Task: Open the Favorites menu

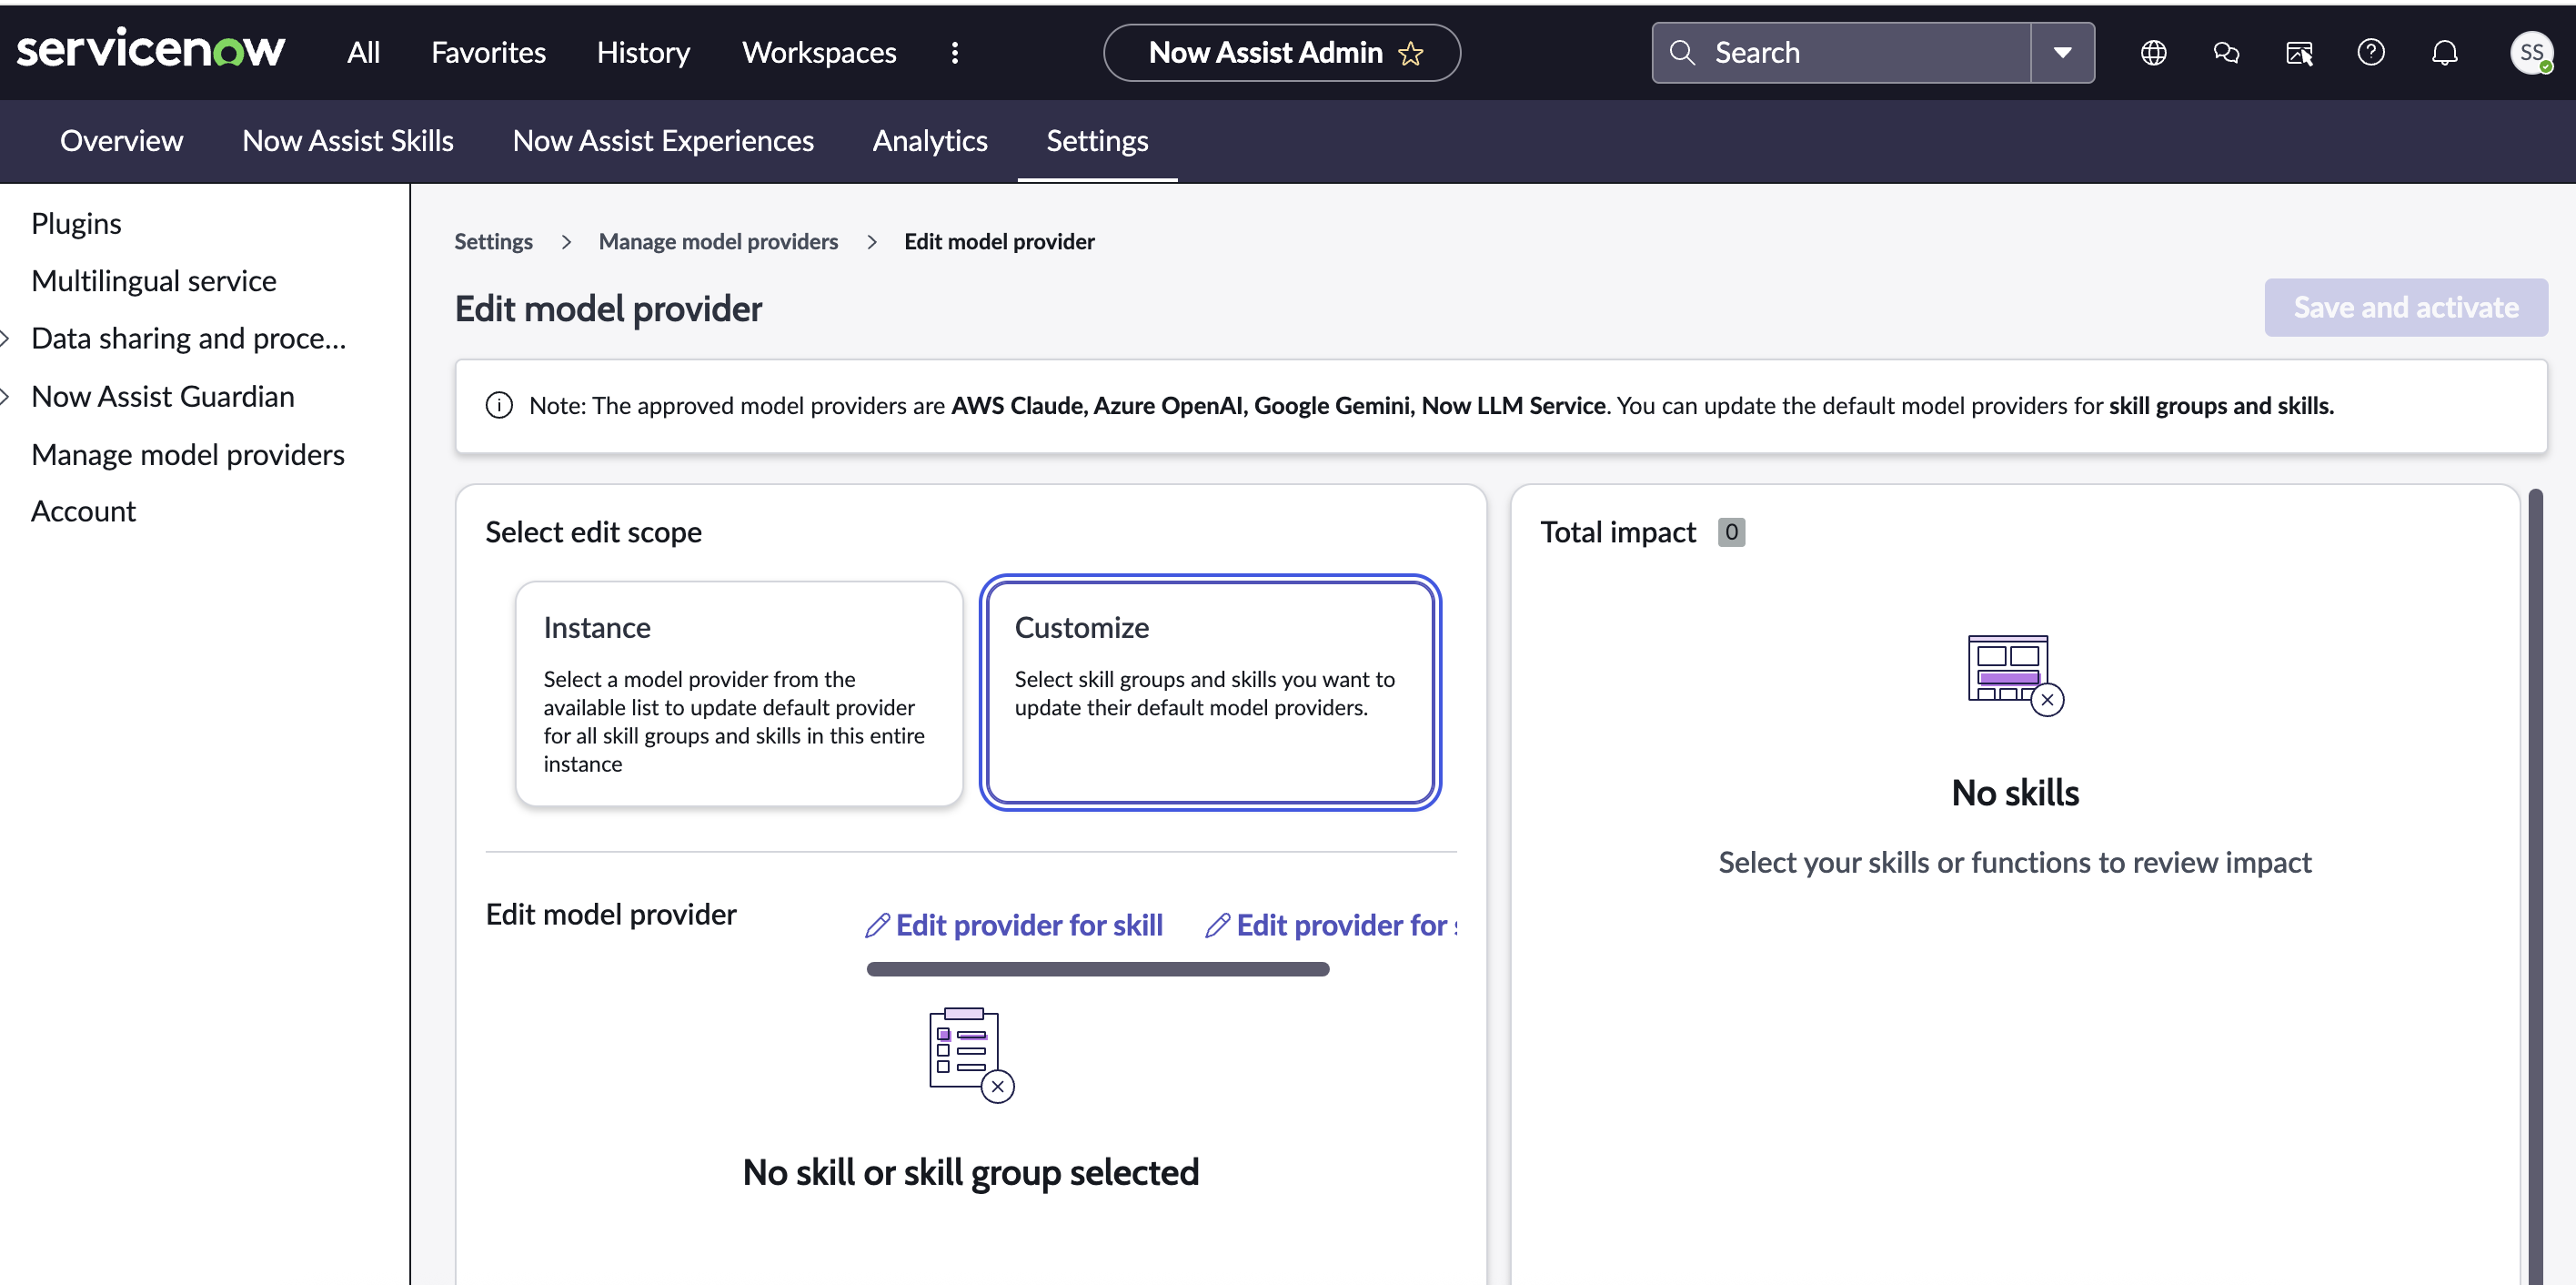Action: [x=488, y=53]
